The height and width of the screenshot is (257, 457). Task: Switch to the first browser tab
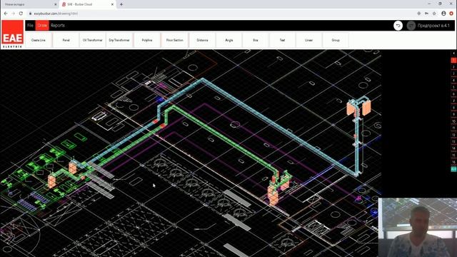[x=29, y=4]
